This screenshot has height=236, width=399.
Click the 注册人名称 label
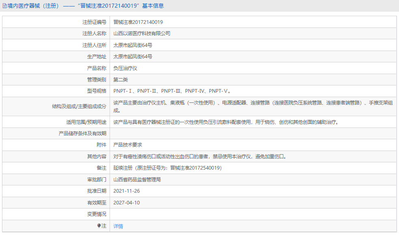(x=94, y=34)
